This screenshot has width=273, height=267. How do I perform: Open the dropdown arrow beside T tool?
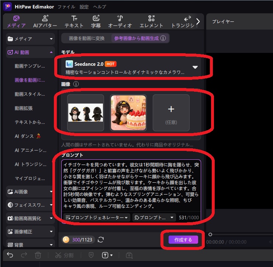click(x=111, y=255)
